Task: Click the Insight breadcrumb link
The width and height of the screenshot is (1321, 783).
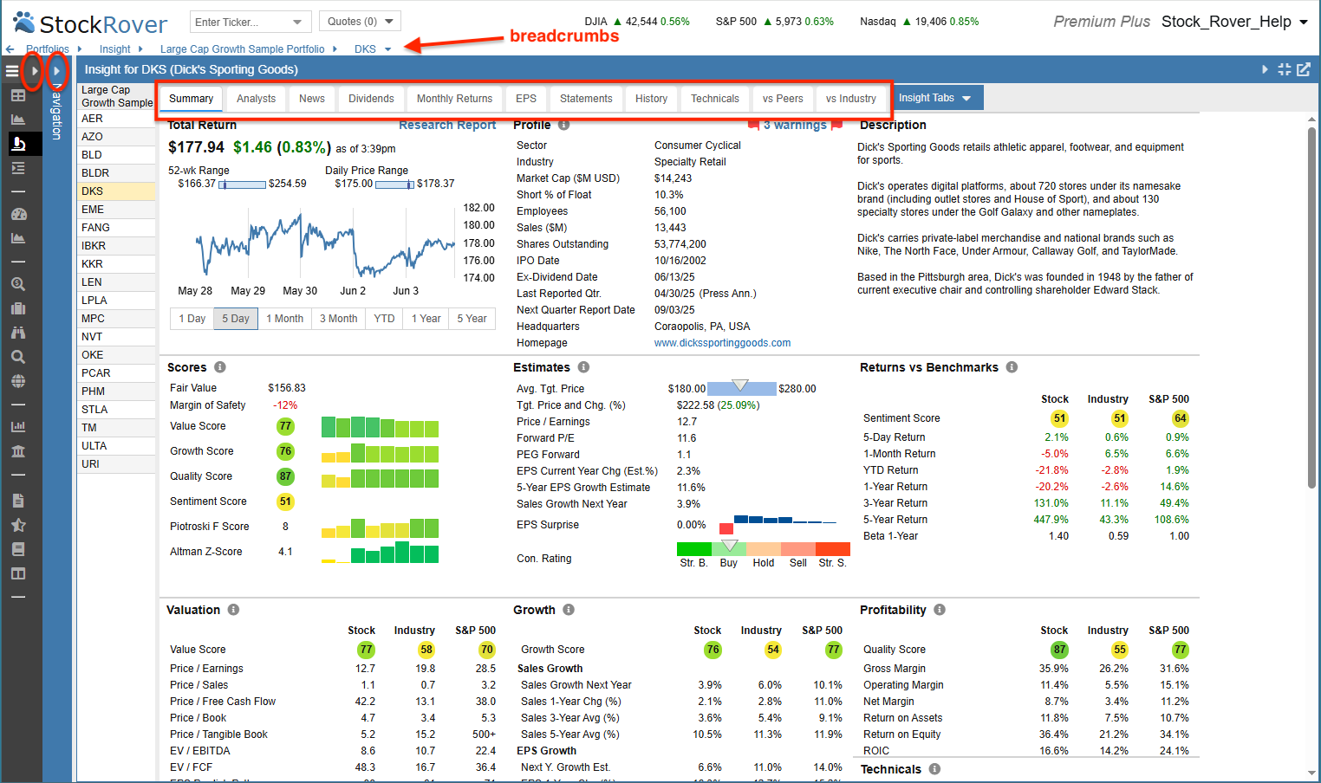Action: [x=114, y=49]
